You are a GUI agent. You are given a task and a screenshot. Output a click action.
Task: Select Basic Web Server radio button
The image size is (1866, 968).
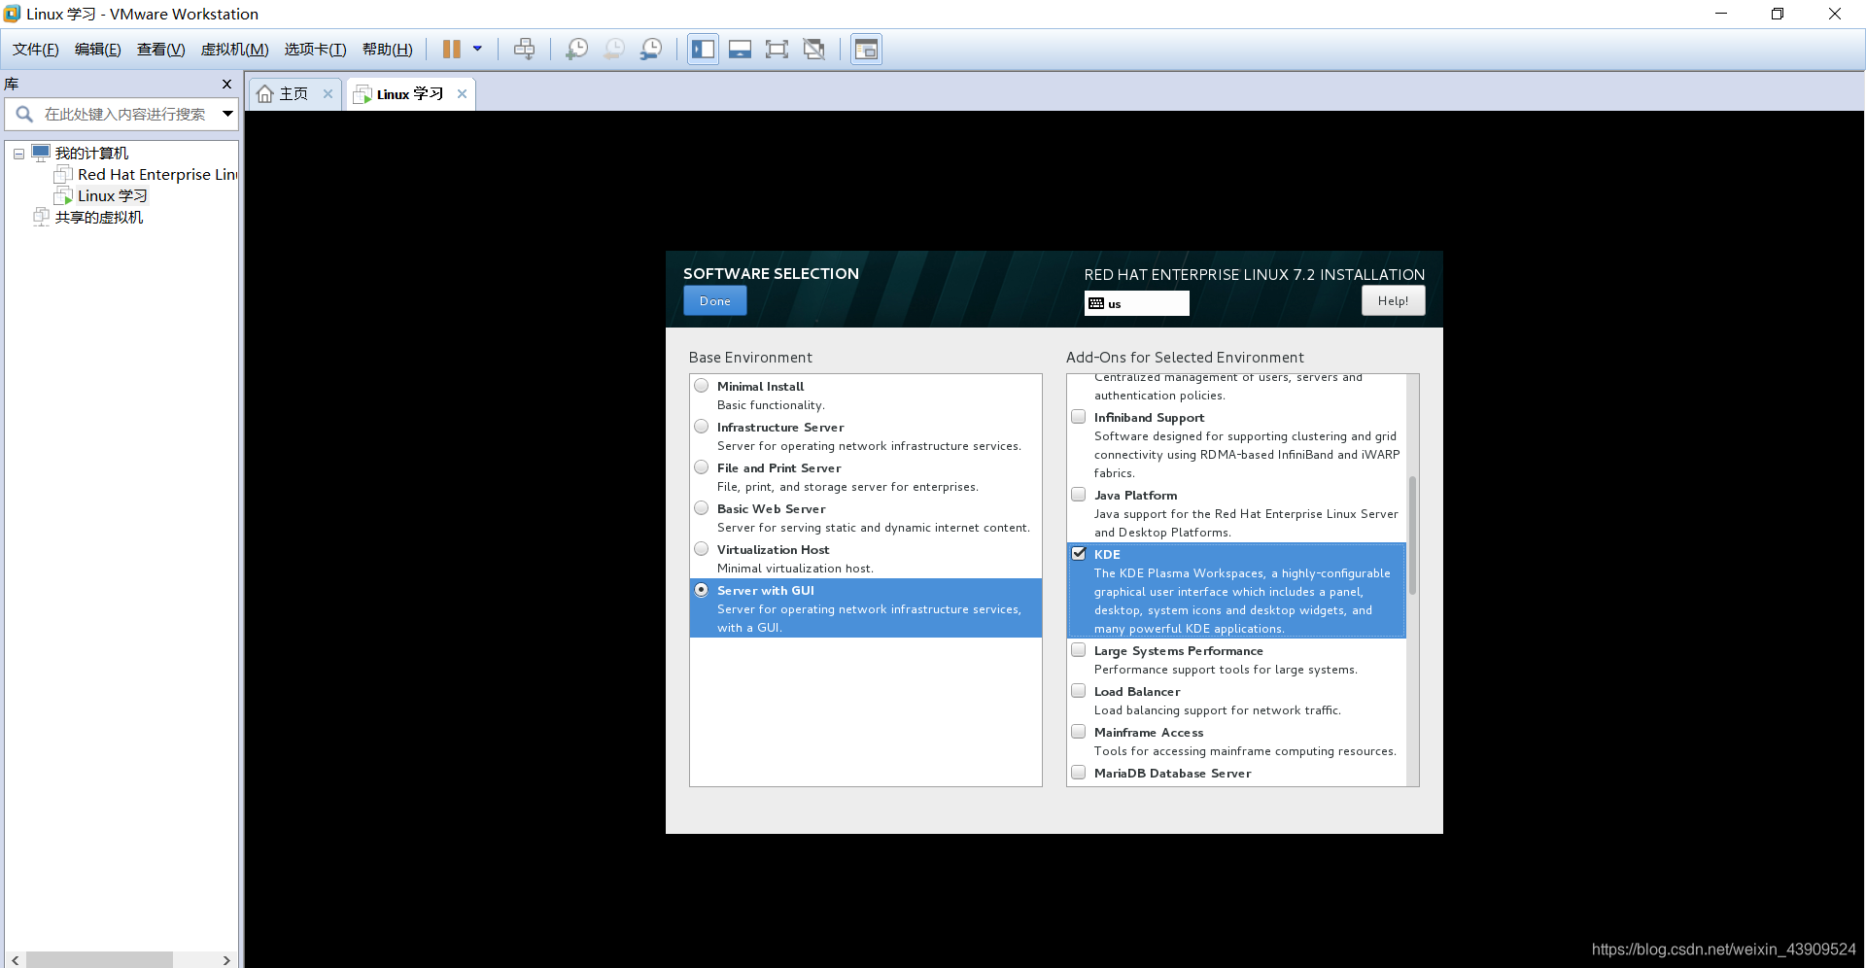pos(701,508)
